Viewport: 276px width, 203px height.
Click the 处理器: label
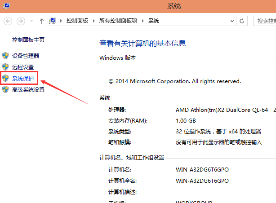click(x=117, y=110)
